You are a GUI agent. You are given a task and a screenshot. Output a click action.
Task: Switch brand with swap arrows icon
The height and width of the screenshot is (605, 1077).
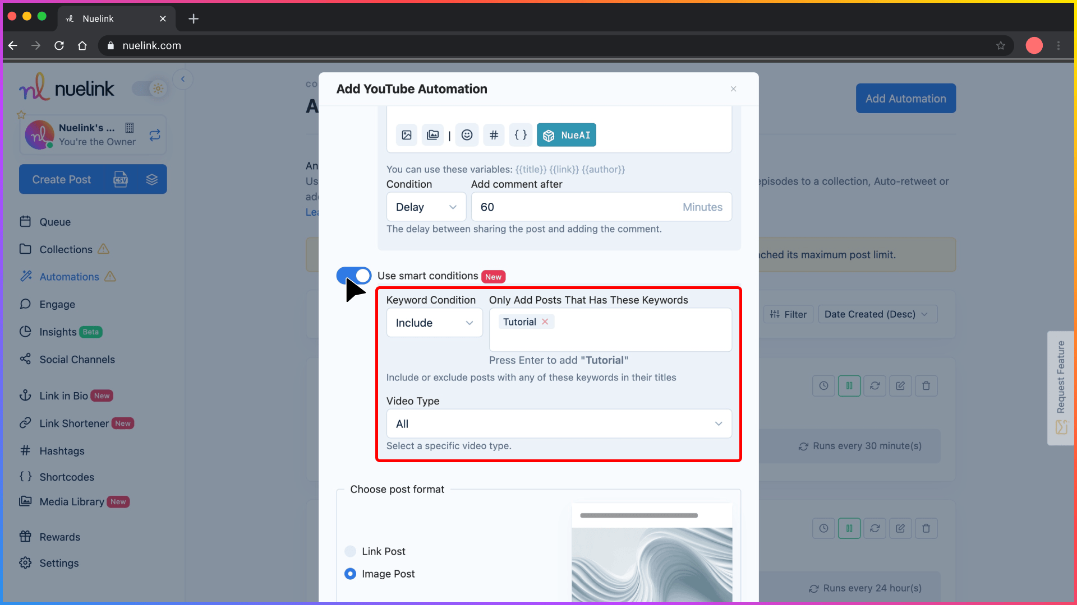(155, 135)
